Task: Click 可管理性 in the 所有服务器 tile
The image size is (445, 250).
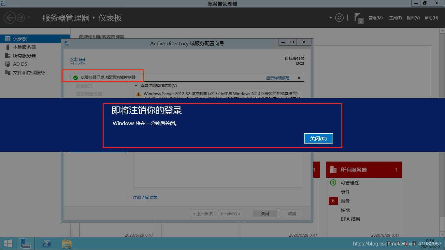Action: pyautogui.click(x=350, y=183)
